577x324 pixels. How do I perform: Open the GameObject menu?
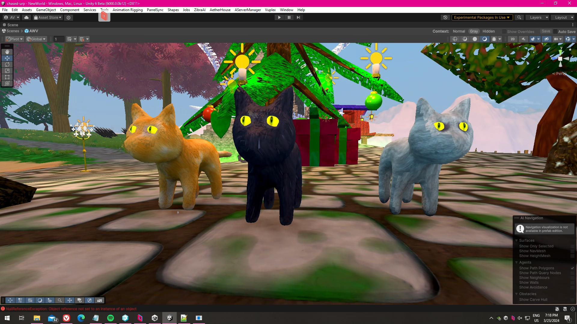(46, 10)
